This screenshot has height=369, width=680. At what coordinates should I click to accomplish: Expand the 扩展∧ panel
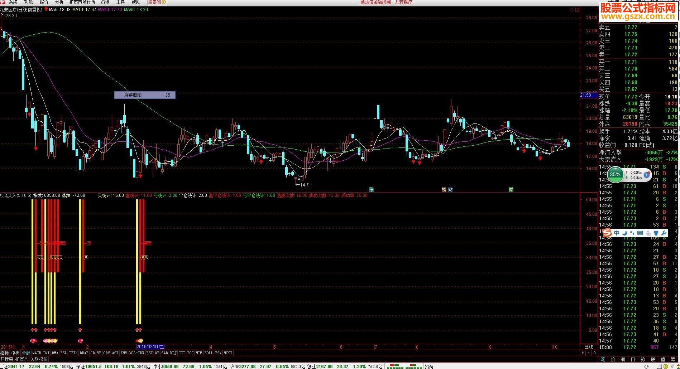pyautogui.click(x=21, y=359)
